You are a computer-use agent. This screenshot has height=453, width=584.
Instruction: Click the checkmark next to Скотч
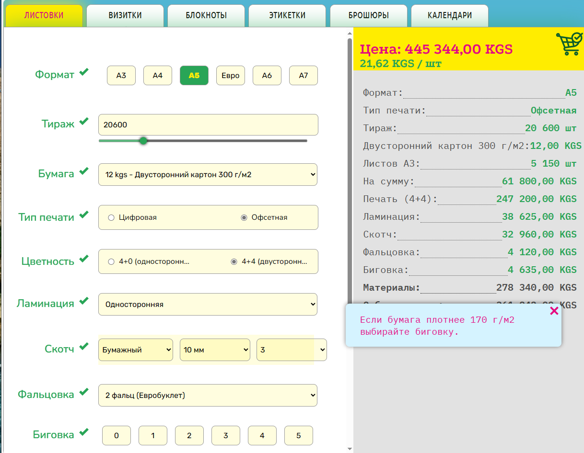(x=84, y=347)
